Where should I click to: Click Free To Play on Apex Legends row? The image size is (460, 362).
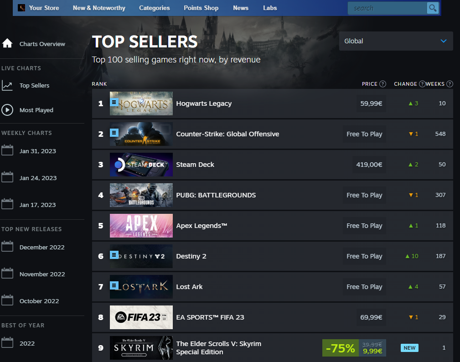click(x=364, y=226)
